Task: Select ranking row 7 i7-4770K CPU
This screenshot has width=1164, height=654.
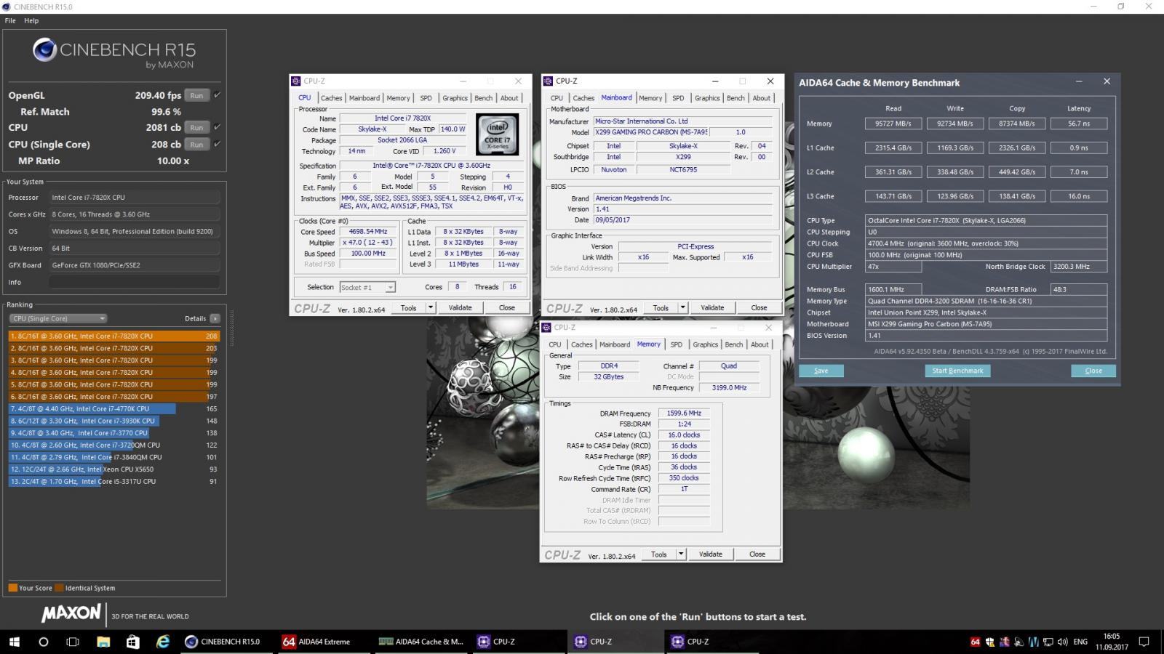Action: point(113,408)
